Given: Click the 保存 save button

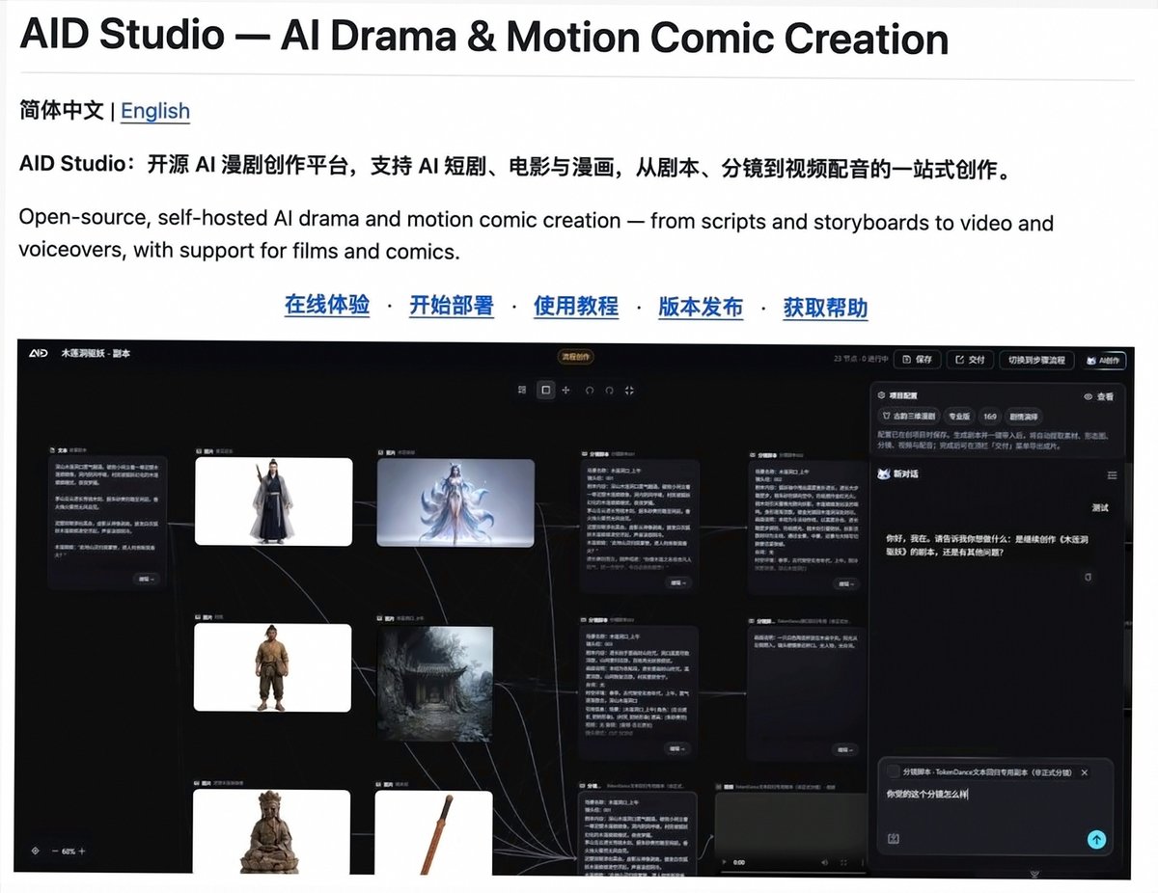Looking at the screenshot, I should pos(917,359).
